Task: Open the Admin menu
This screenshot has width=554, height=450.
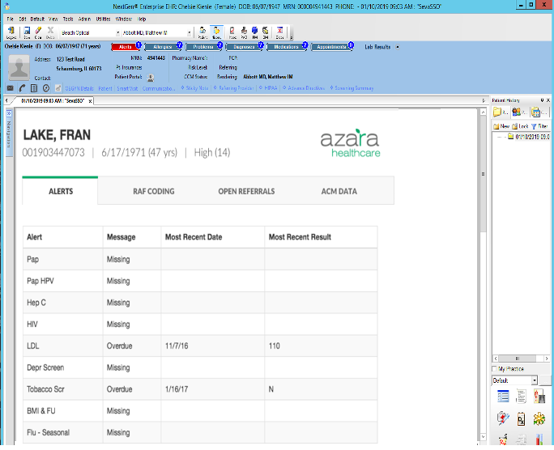Action: [x=84, y=19]
